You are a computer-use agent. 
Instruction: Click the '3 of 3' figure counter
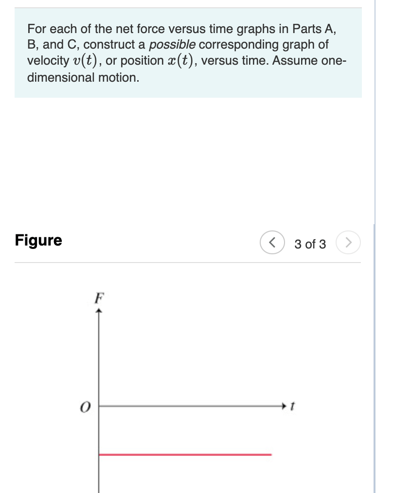click(x=310, y=244)
